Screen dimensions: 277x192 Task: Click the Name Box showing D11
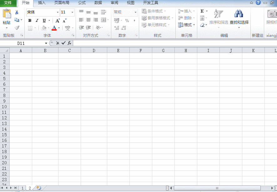[21, 43]
